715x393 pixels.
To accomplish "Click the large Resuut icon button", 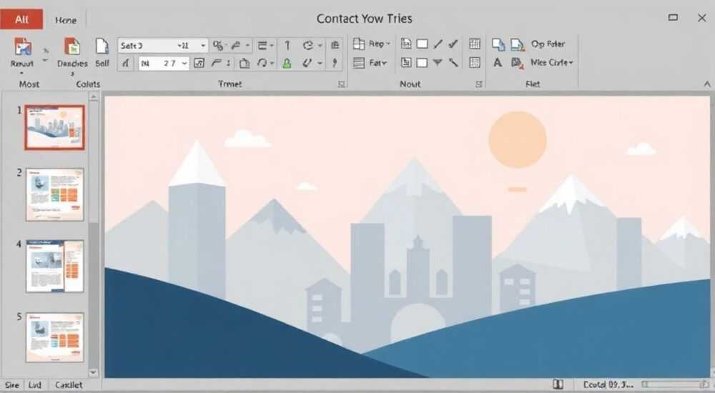I will (22, 46).
